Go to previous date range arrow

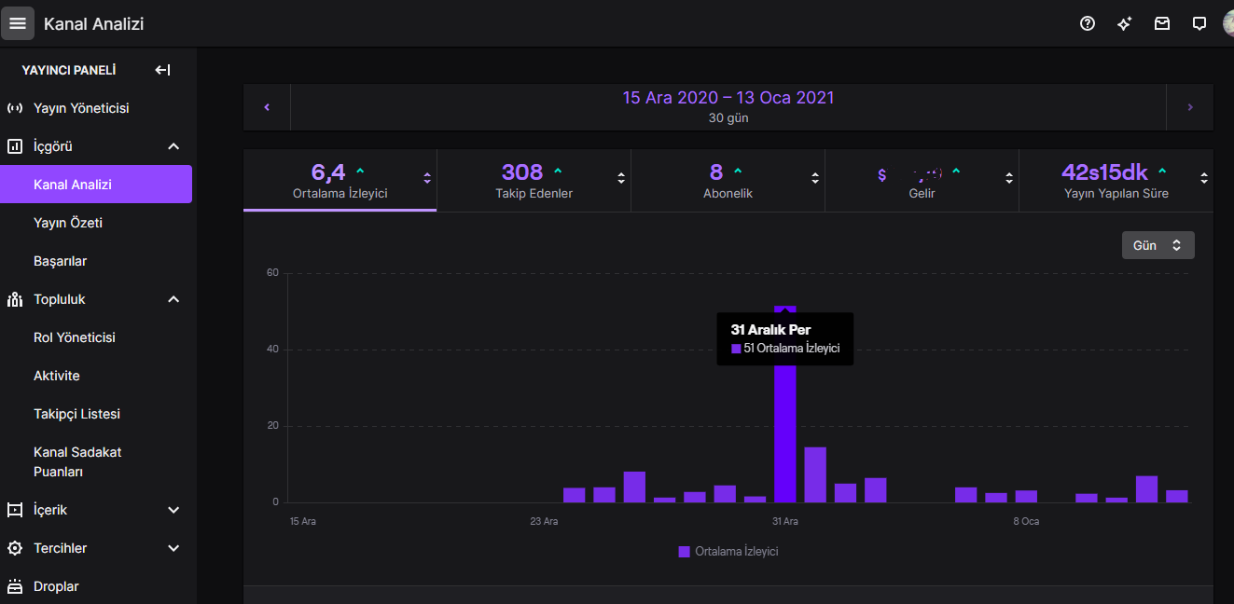click(267, 107)
